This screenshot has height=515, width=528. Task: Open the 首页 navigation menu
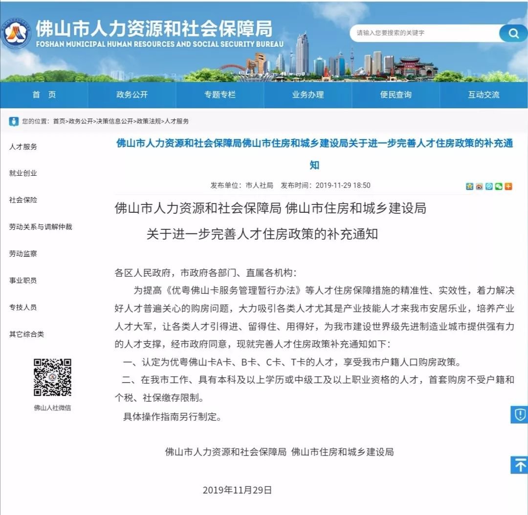coord(44,95)
